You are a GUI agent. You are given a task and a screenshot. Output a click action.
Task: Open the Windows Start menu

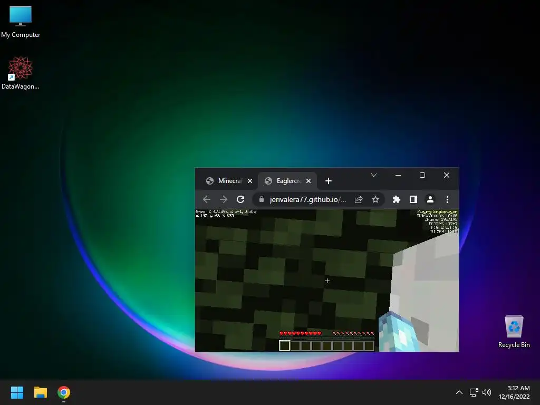[17, 392]
